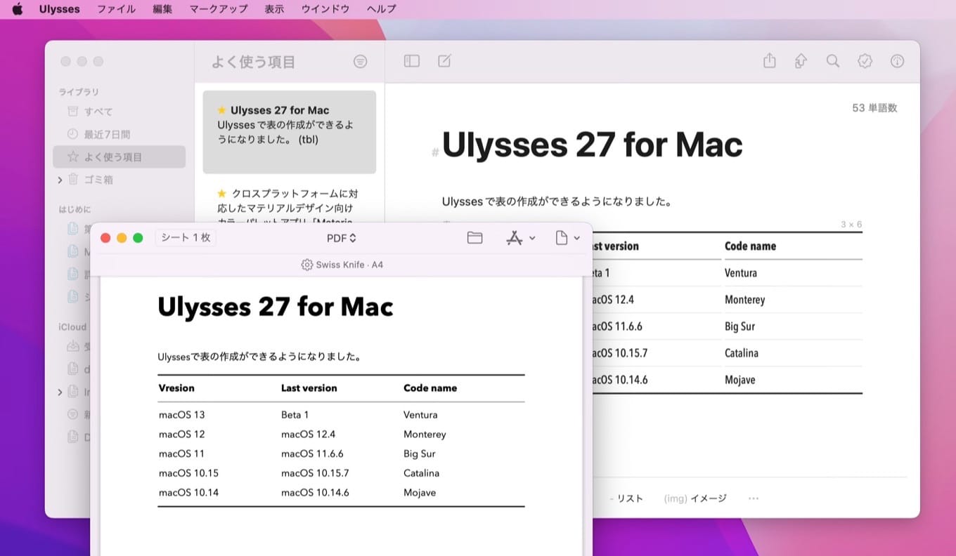Insert an image via the (img) イメージ button
The image size is (956, 556).
point(695,498)
